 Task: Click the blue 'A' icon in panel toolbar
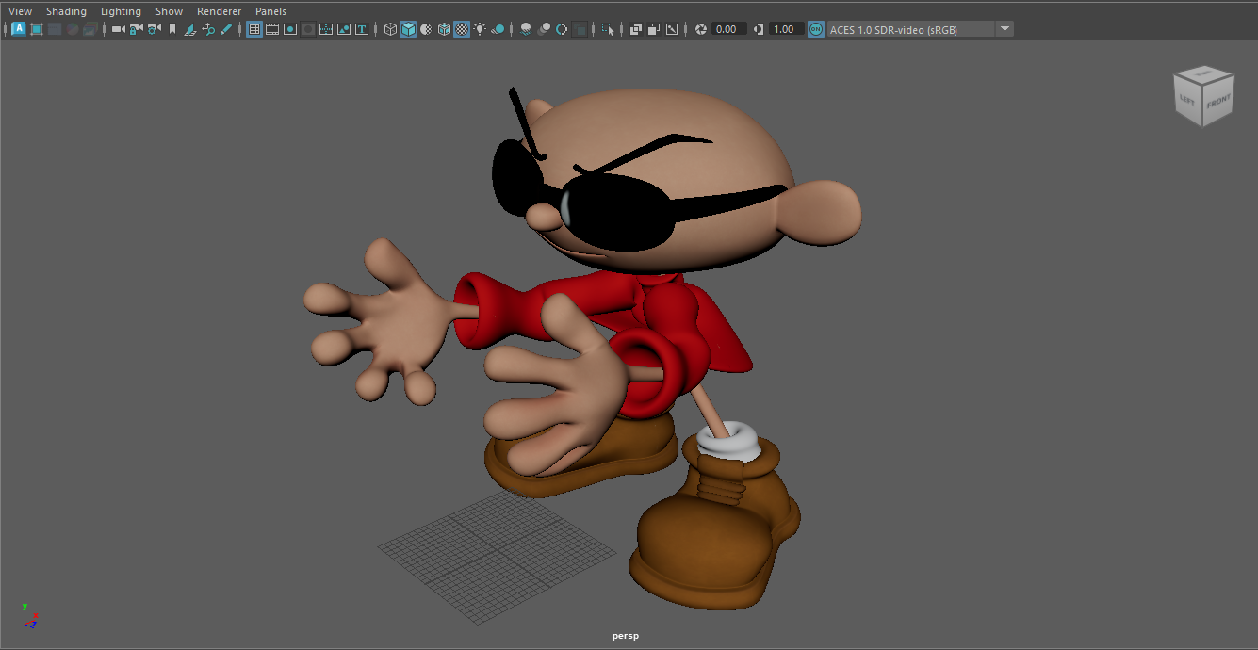click(x=19, y=29)
